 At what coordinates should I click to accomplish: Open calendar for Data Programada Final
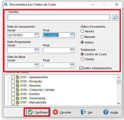point(72,50)
